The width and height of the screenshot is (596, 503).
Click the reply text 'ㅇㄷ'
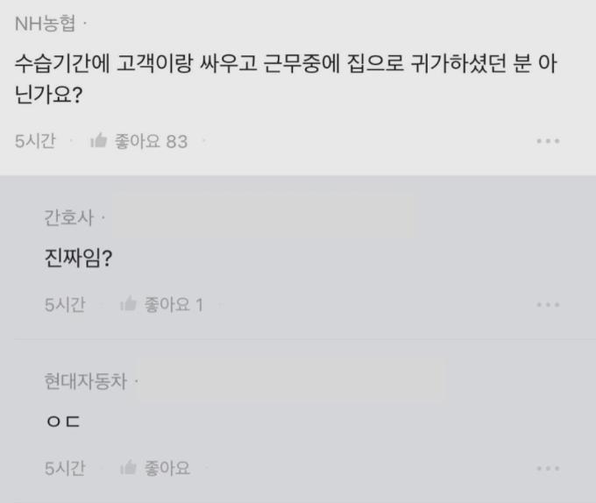click(x=62, y=423)
